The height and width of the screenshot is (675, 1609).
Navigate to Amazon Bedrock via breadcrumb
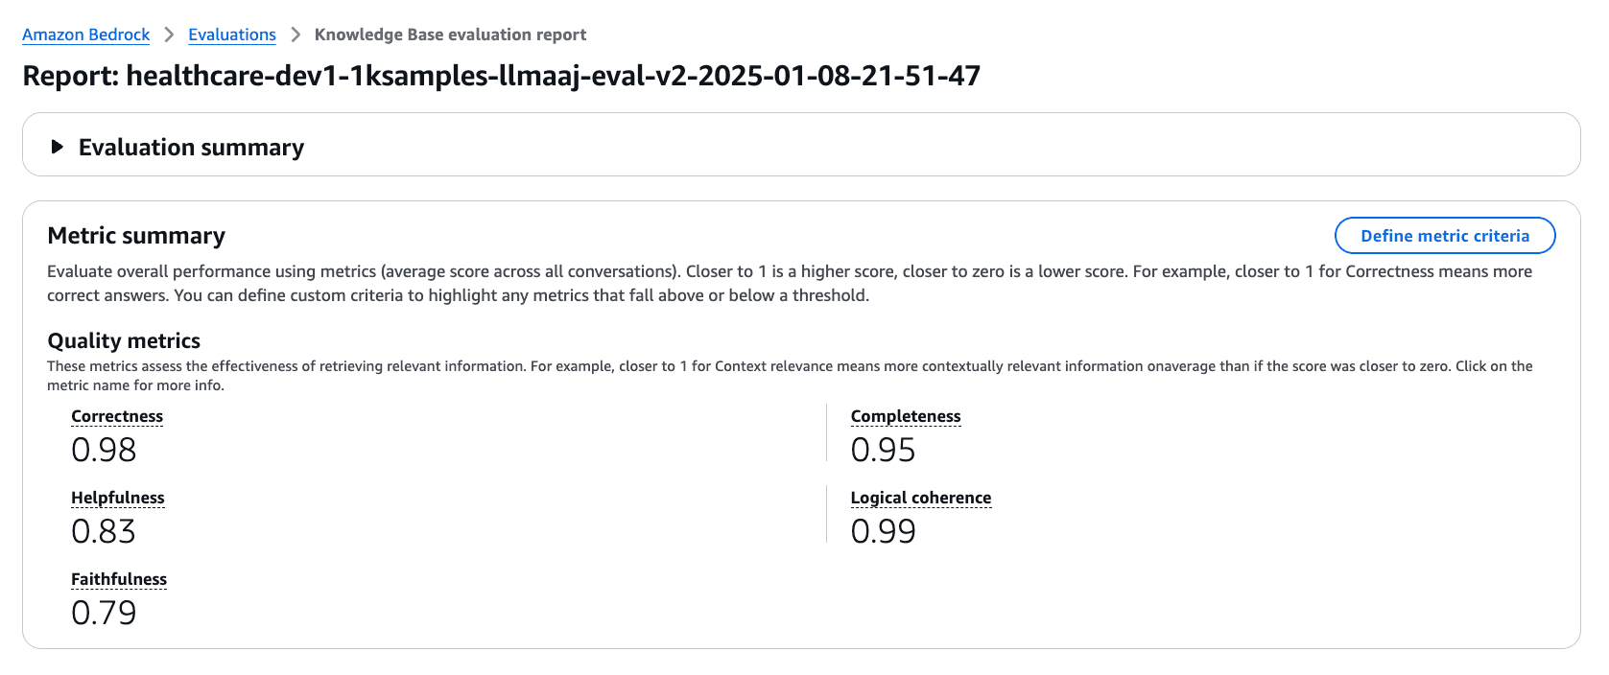coord(85,35)
